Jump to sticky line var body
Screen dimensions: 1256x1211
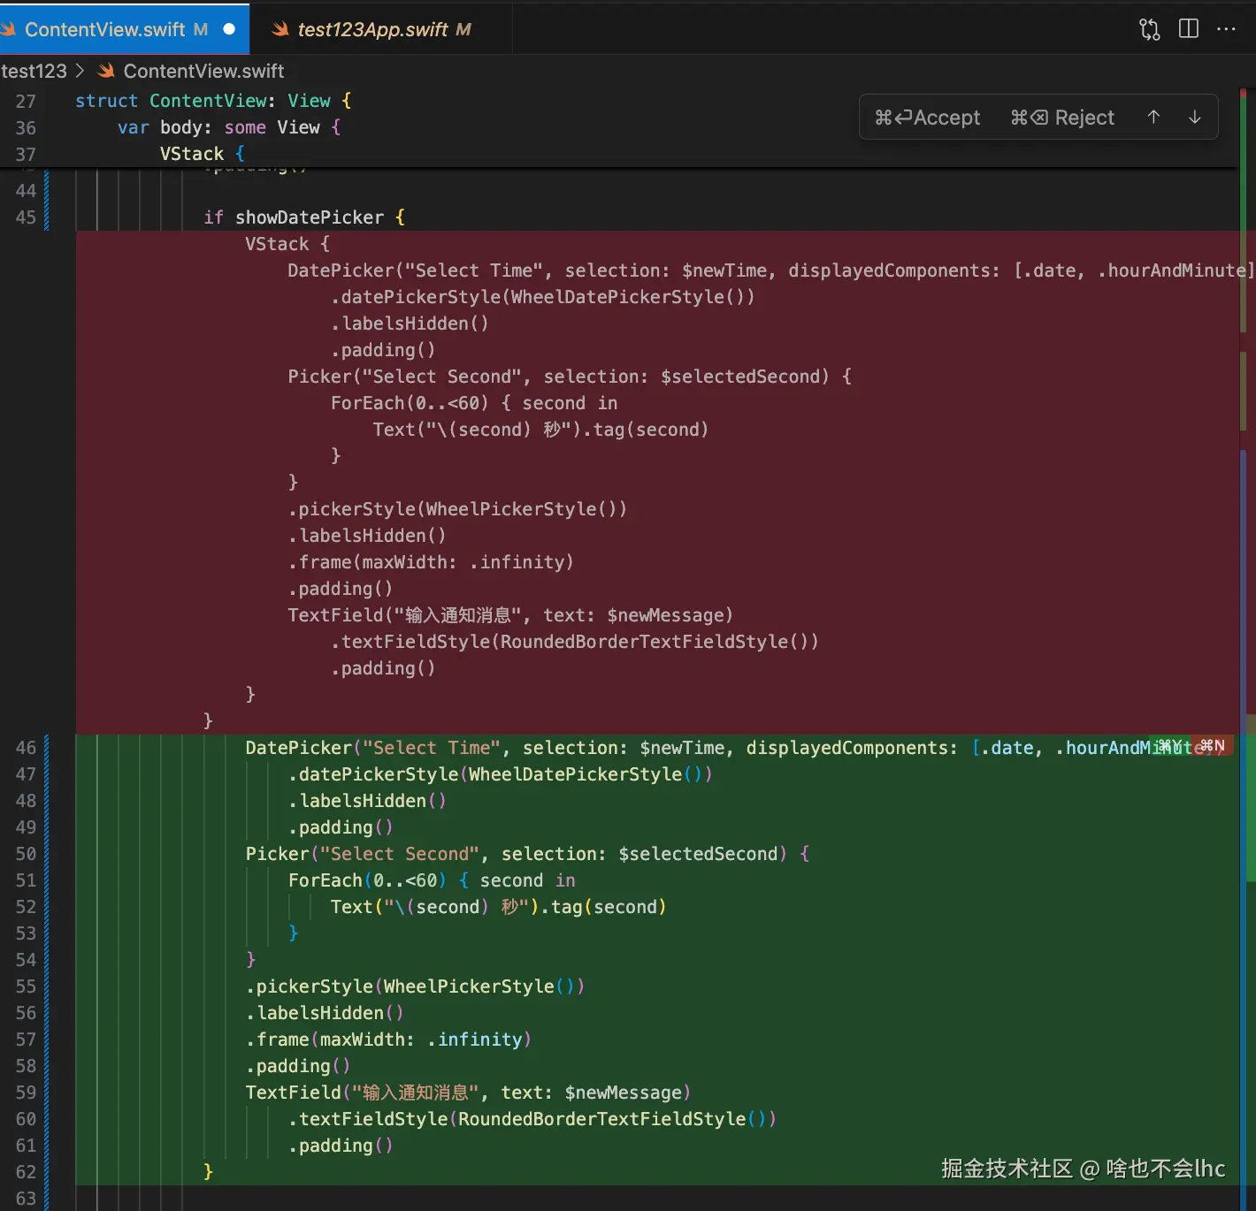(x=228, y=127)
